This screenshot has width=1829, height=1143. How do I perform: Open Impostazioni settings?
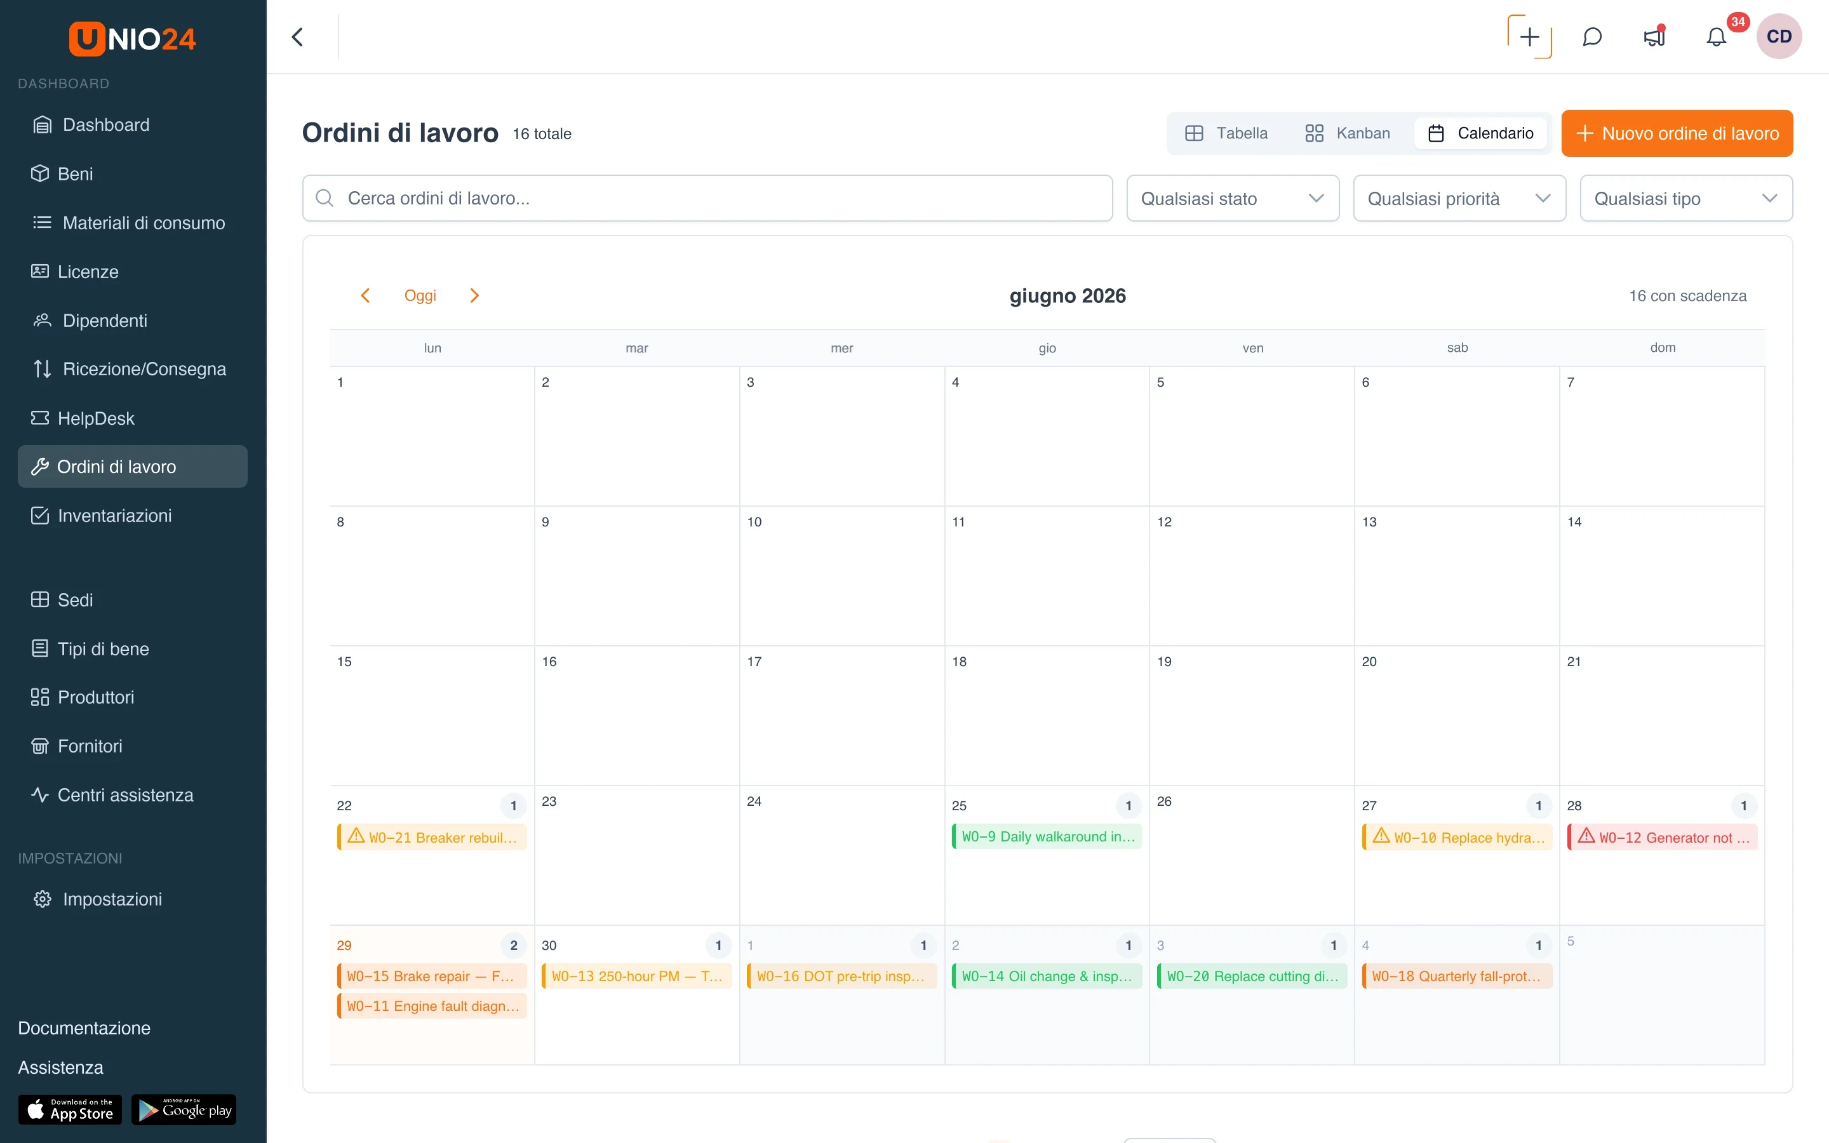point(132,899)
